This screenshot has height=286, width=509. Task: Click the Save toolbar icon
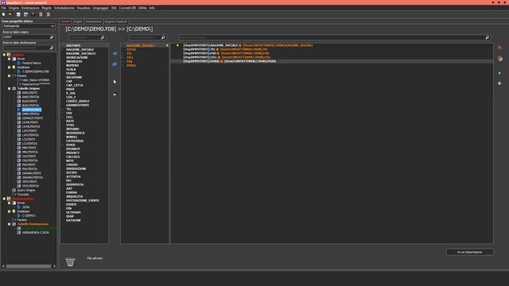(x=18, y=14)
